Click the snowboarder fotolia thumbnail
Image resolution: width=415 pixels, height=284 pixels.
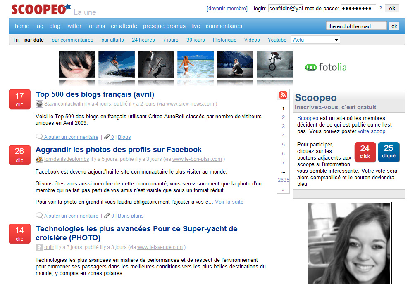click(117, 64)
